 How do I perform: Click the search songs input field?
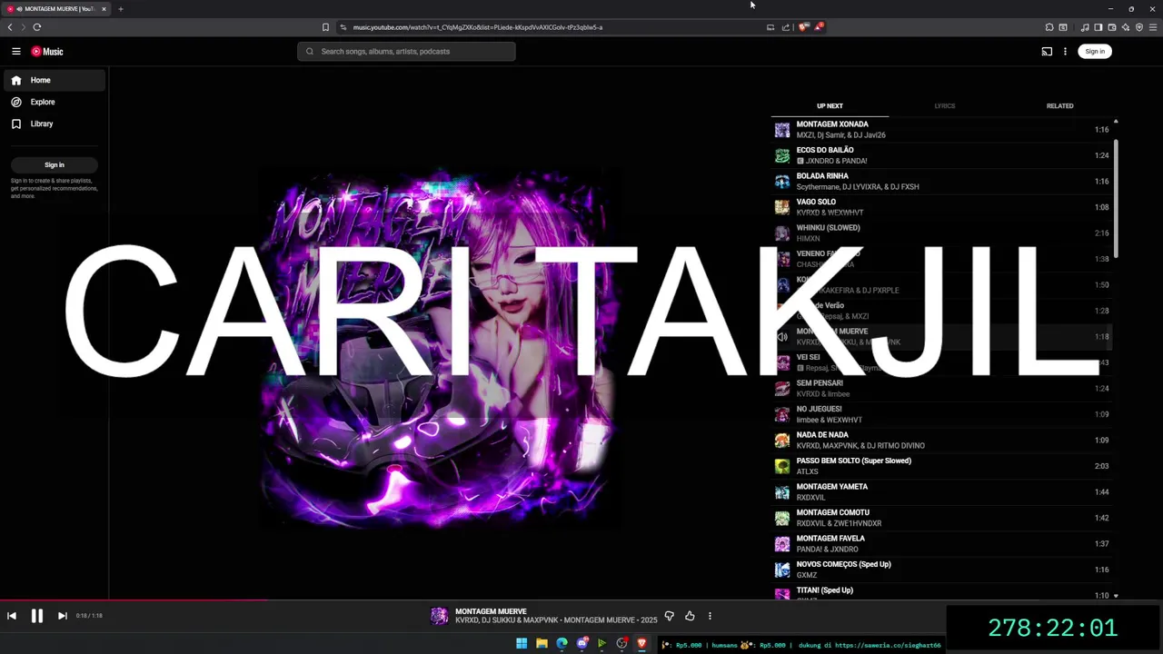tap(406, 52)
